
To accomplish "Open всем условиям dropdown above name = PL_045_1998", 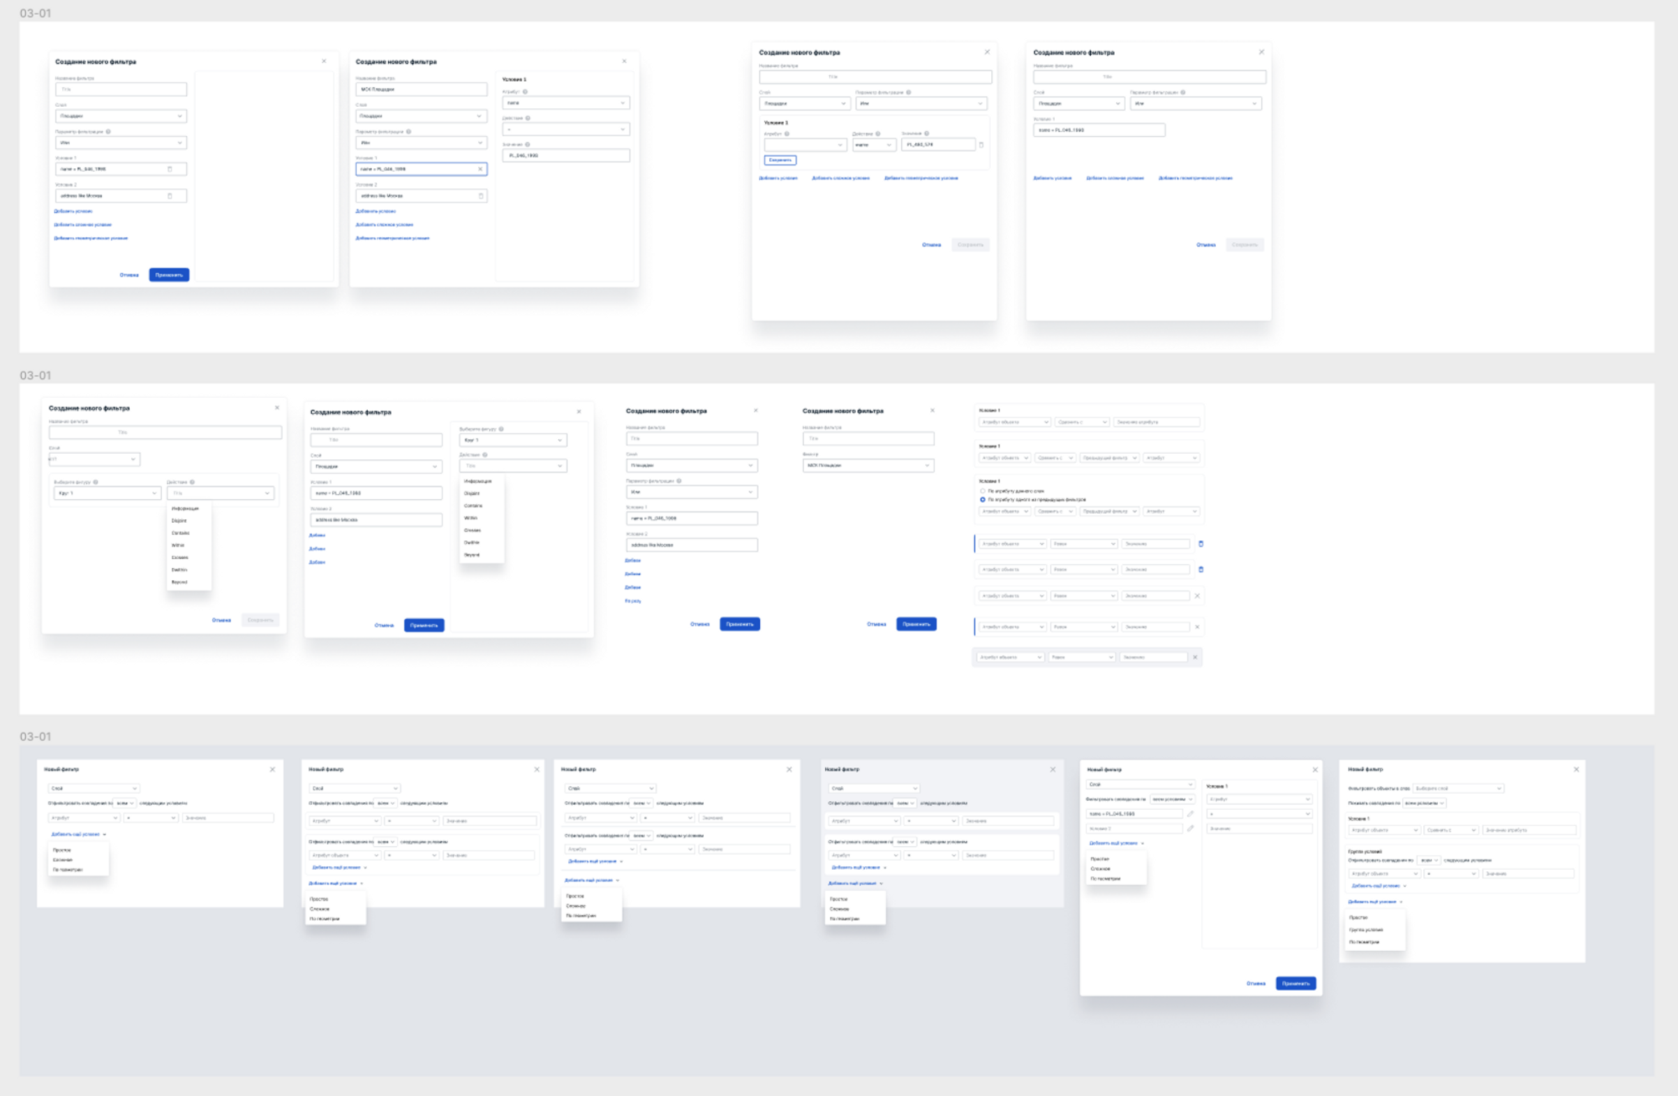I will (1172, 799).
